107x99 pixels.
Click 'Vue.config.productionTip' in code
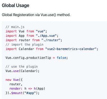(28, 58)
